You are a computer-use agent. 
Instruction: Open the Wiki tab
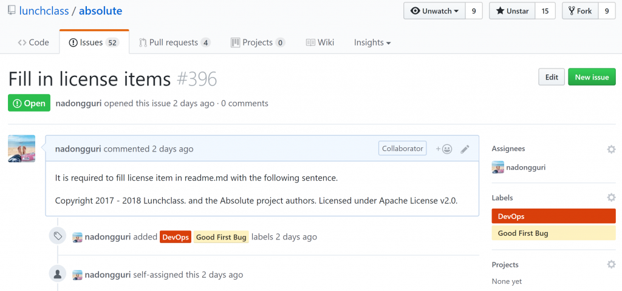point(320,42)
